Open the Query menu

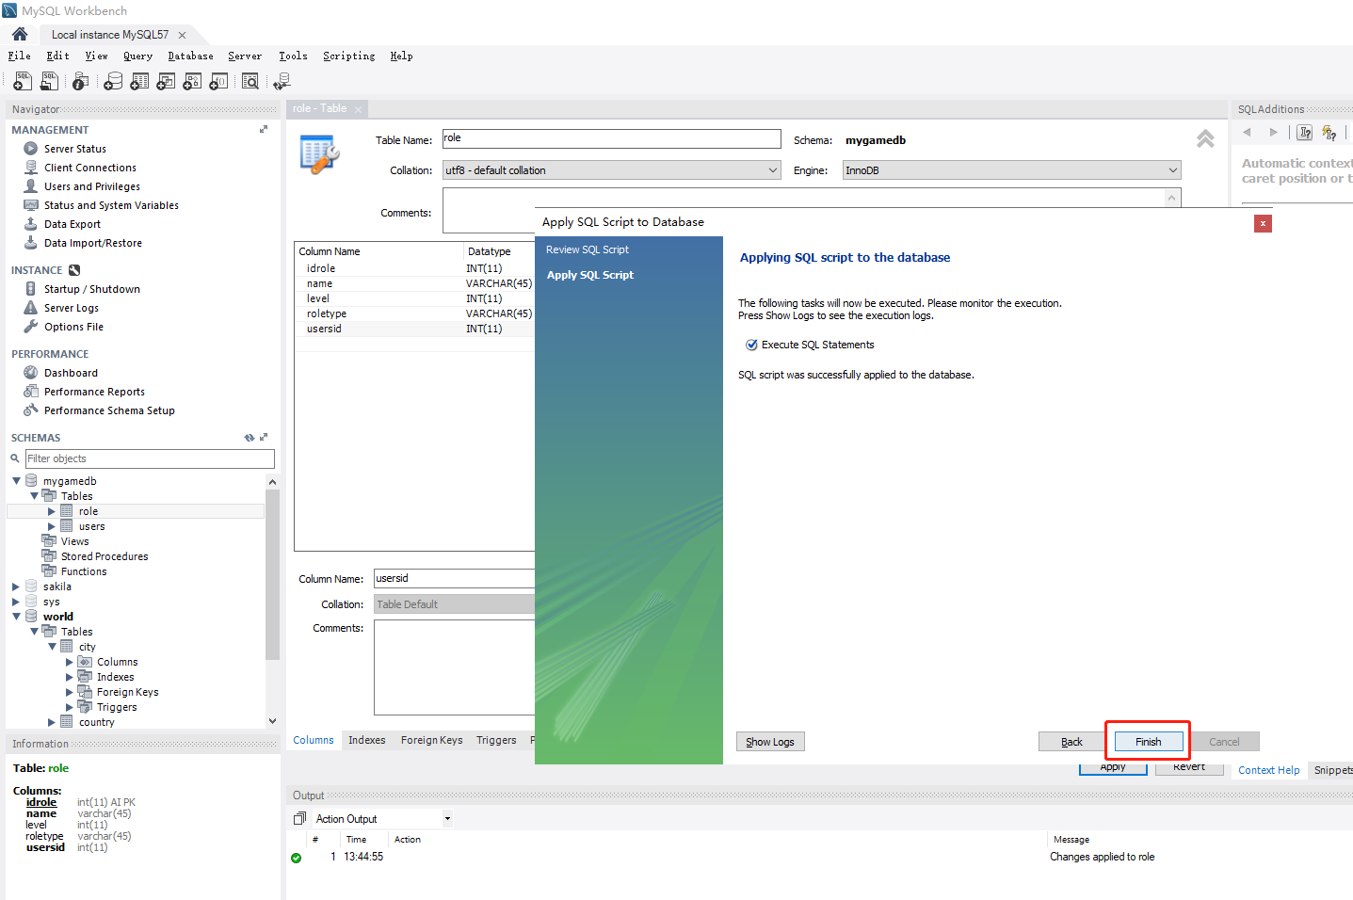[x=137, y=56]
